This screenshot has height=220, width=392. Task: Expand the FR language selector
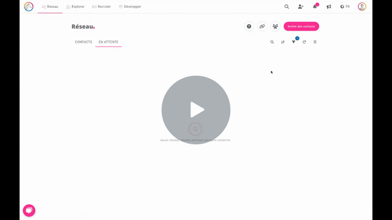coord(345,7)
